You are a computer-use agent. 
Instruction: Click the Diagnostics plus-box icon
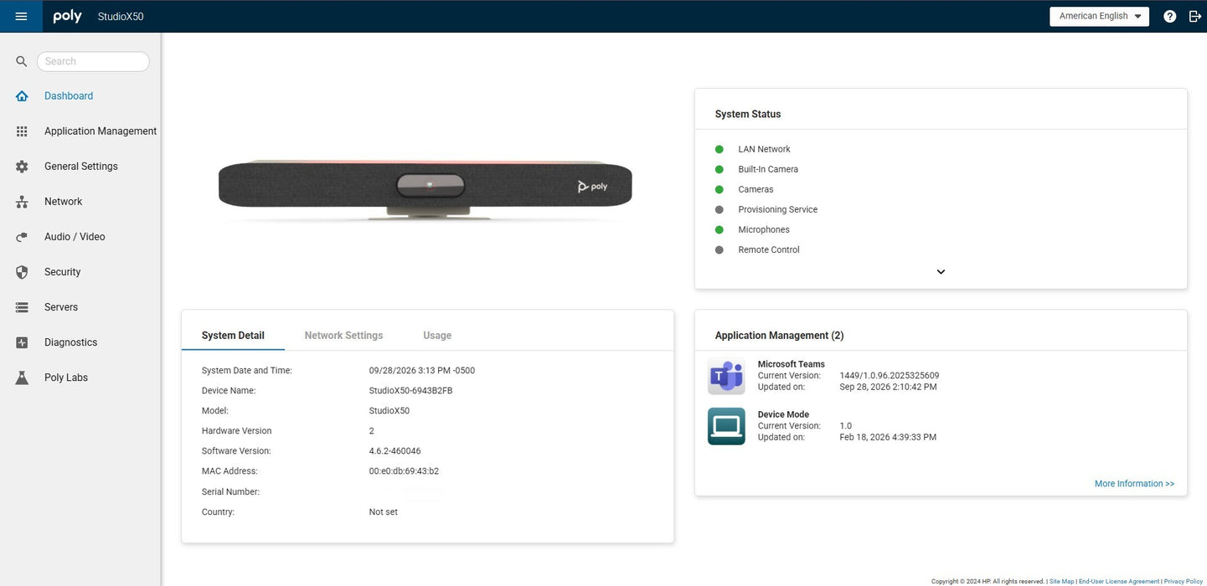[22, 342]
